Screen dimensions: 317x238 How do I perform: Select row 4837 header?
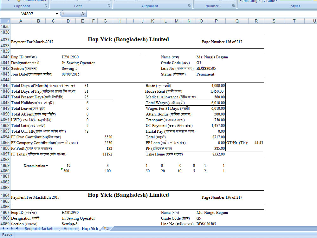pyautogui.click(x=5, y=39)
